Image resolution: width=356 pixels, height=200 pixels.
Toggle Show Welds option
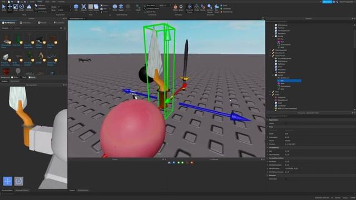point(150,6)
